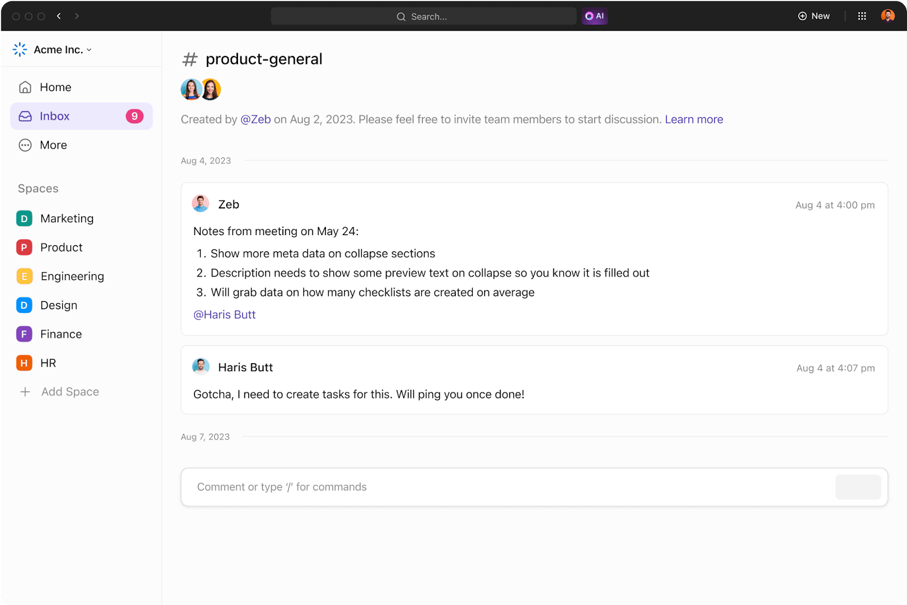This screenshot has width=907, height=605.
Task: Click the @Zeb mention link
Action: pos(256,119)
